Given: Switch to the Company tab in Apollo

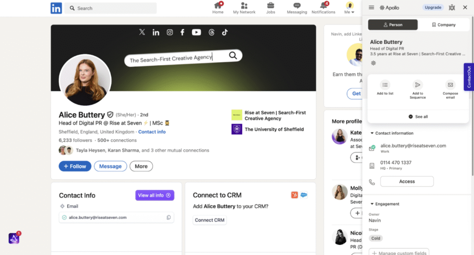Looking at the screenshot, I should click(443, 25).
